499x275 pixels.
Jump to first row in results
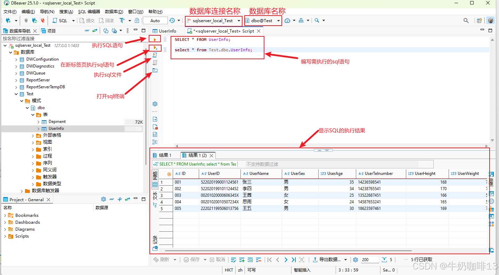tap(270, 259)
